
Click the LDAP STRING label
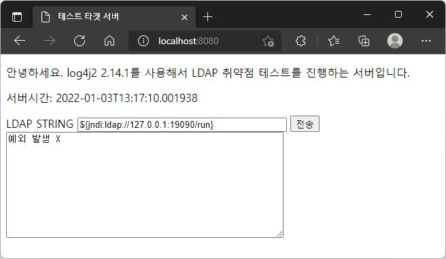point(40,124)
